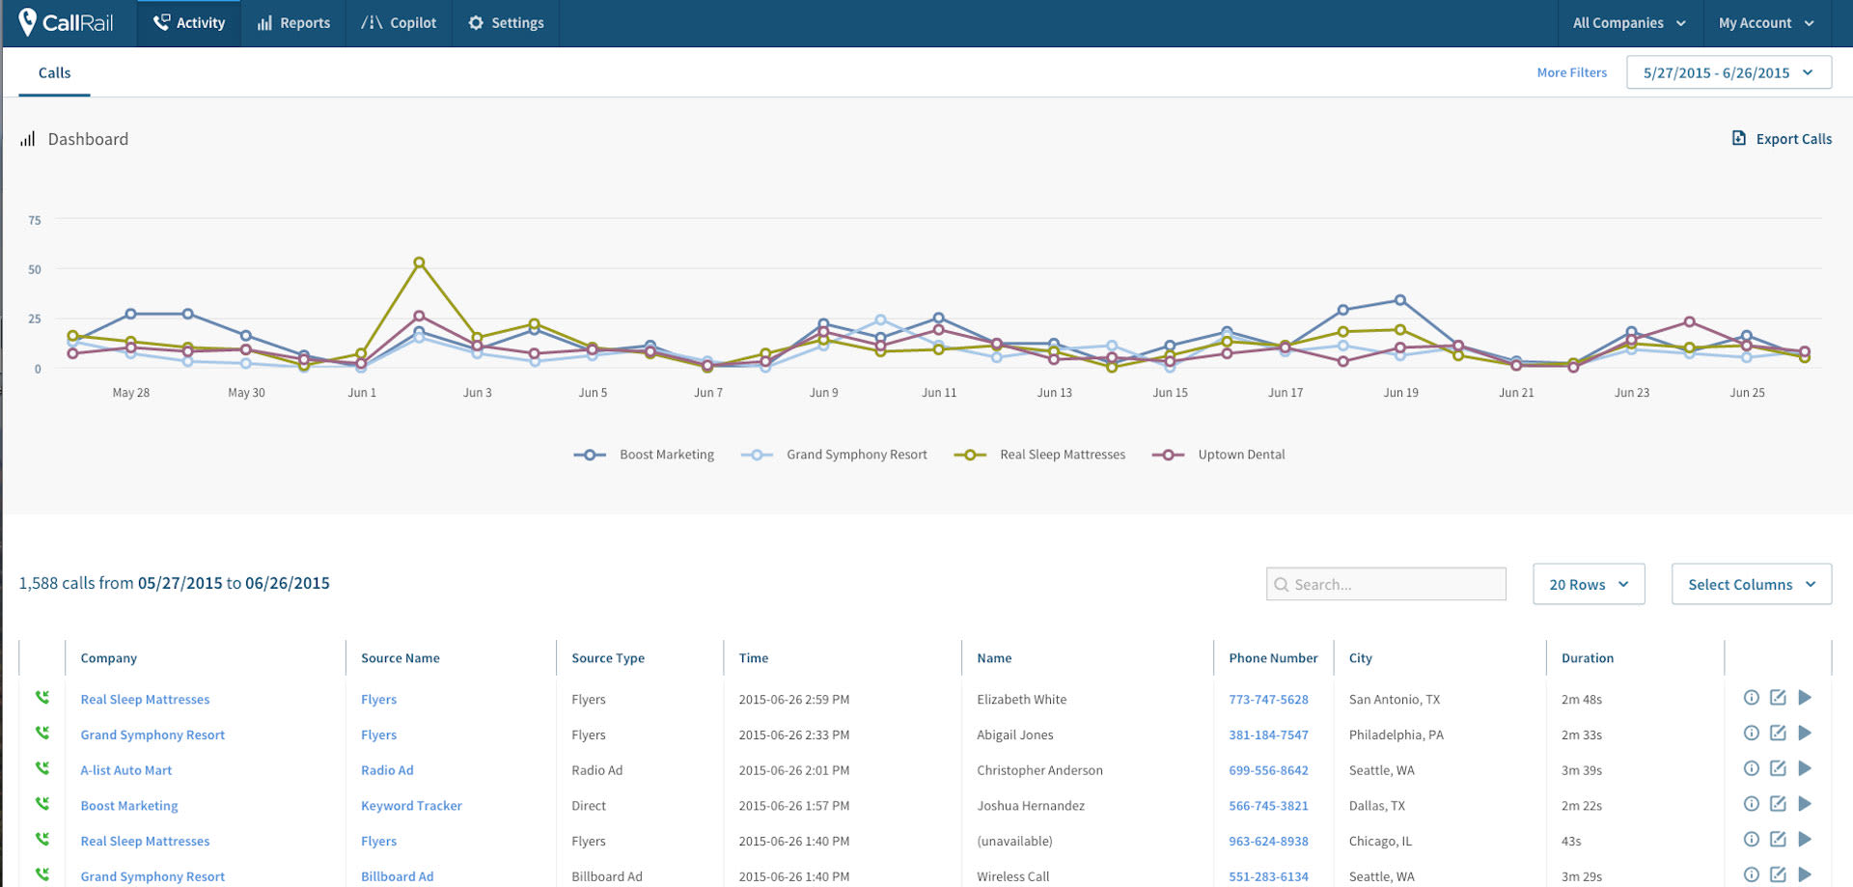The height and width of the screenshot is (887, 1853).
Task: Sort by Duration column header
Action: (1587, 658)
